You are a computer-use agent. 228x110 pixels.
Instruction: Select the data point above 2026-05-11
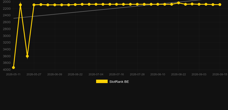click(13, 68)
